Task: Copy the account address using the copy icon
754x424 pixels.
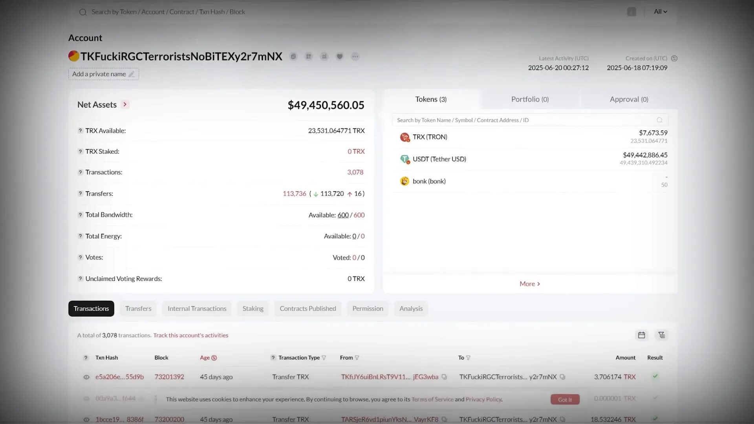Action: click(293, 57)
